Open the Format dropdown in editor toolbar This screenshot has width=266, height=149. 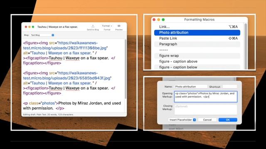107,26
